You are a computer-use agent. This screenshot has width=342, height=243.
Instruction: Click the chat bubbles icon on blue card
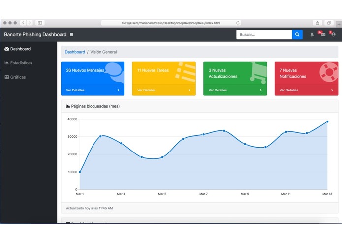tap(115, 72)
